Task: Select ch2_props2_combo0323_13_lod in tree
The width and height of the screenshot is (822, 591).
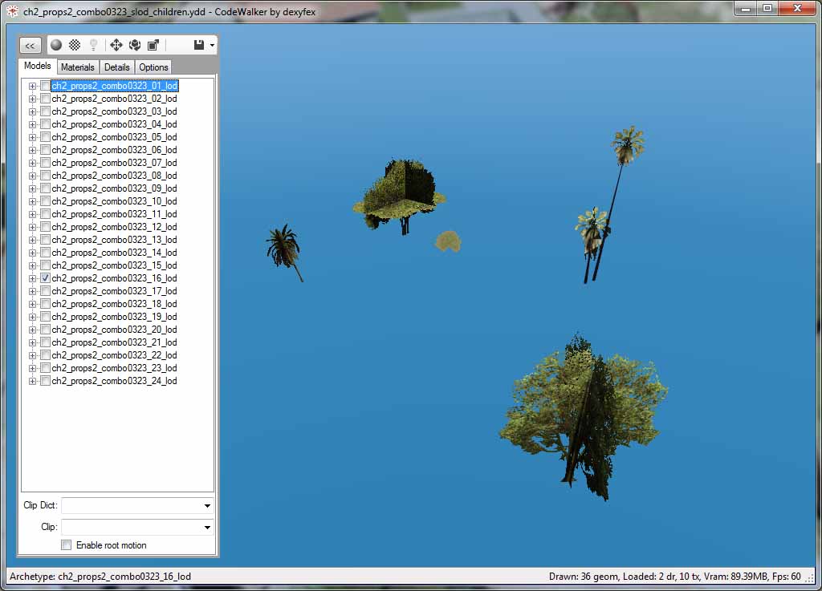Action: 114,240
